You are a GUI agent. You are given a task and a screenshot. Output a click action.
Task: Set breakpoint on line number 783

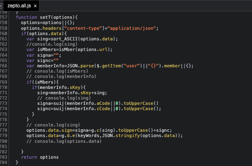click(x=4, y=157)
